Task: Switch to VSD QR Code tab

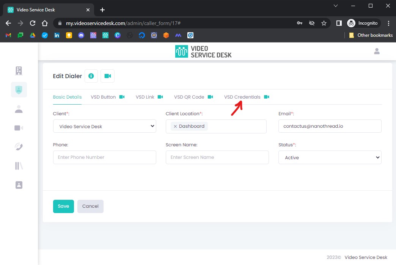Action: pyautogui.click(x=189, y=97)
